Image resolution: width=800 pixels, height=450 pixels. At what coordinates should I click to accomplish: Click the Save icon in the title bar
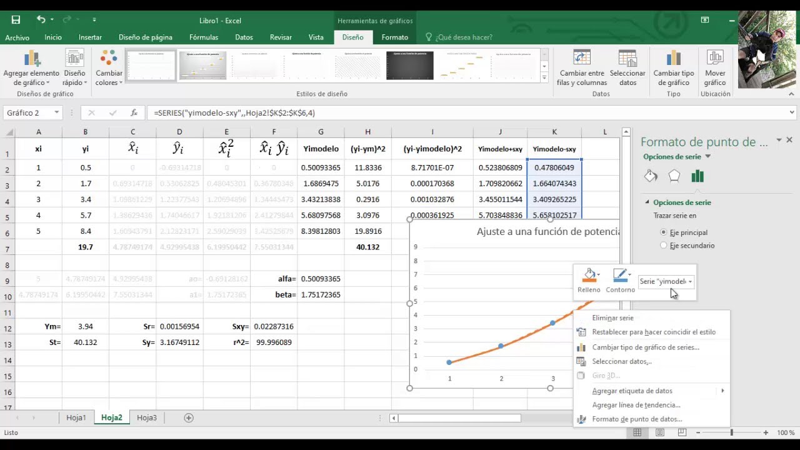point(16,20)
